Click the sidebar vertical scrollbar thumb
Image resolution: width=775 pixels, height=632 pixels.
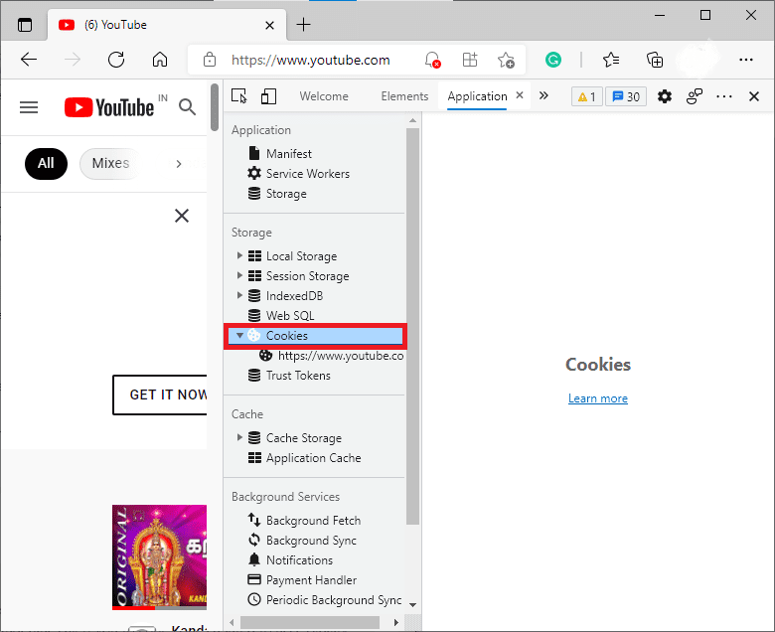[x=412, y=326]
